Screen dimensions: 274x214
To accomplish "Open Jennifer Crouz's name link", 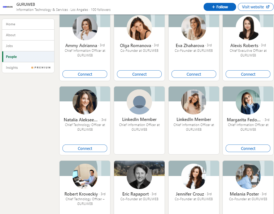I will click(189, 194).
